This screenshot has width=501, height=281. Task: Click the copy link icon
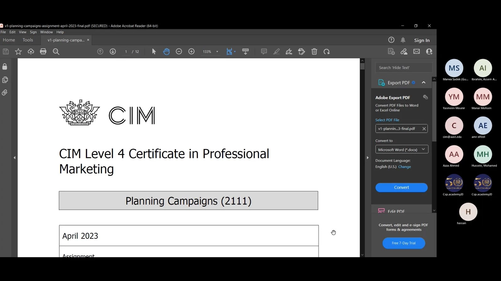point(404,51)
